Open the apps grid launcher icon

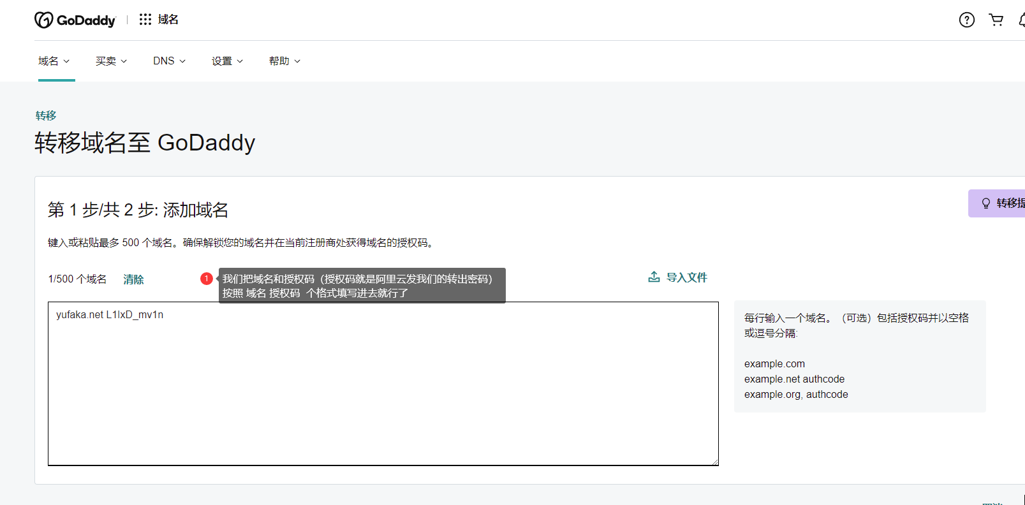click(x=145, y=20)
